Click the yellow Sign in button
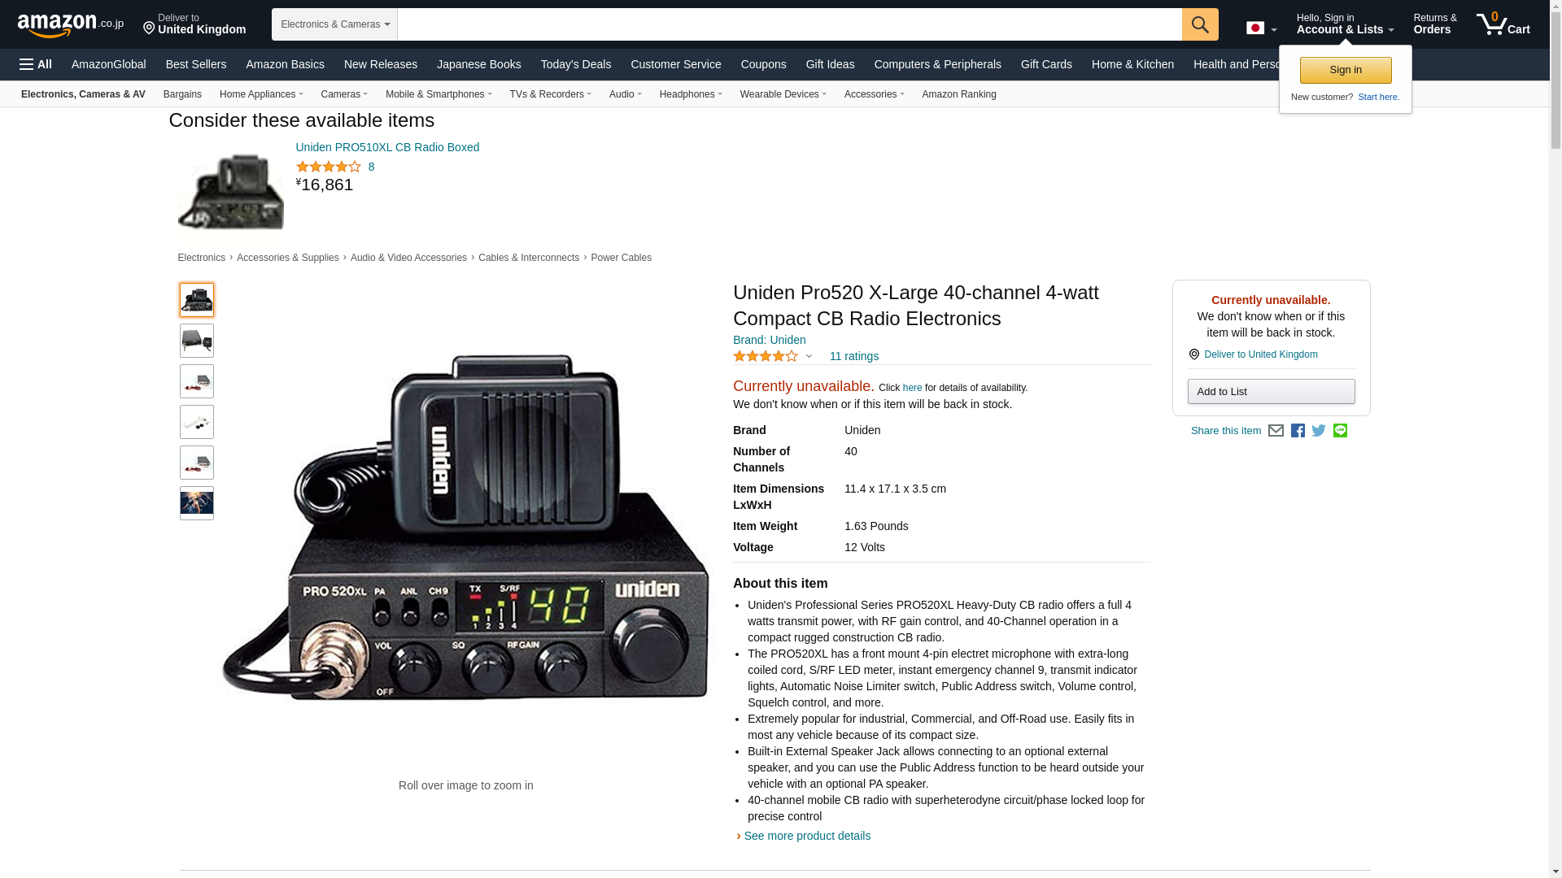The image size is (1562, 878). 1346,70
